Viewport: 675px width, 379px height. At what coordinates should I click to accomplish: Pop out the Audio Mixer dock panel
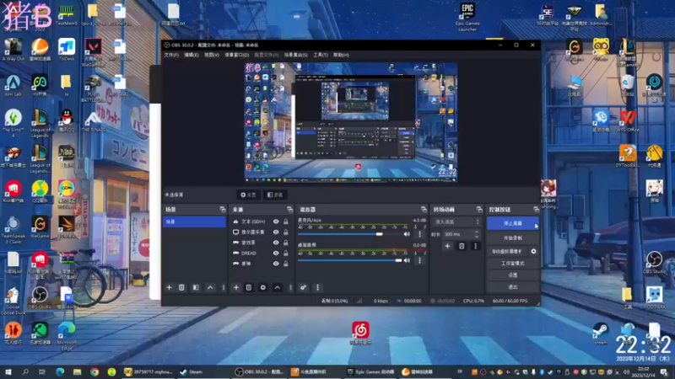(x=424, y=209)
